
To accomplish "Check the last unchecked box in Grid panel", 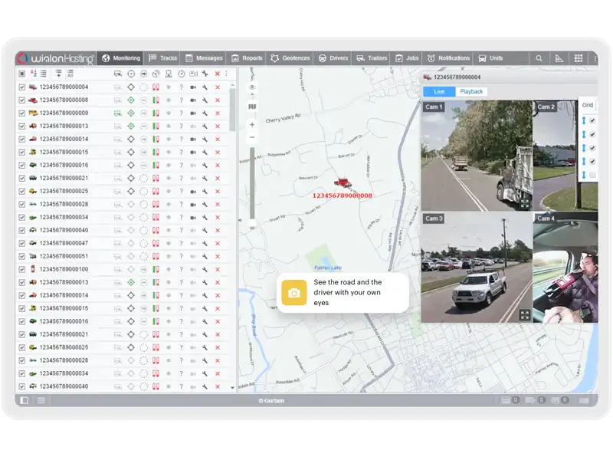I will [592, 175].
